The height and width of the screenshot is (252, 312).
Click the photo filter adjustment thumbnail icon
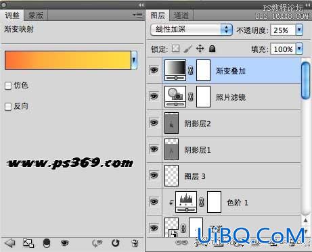pos(175,97)
